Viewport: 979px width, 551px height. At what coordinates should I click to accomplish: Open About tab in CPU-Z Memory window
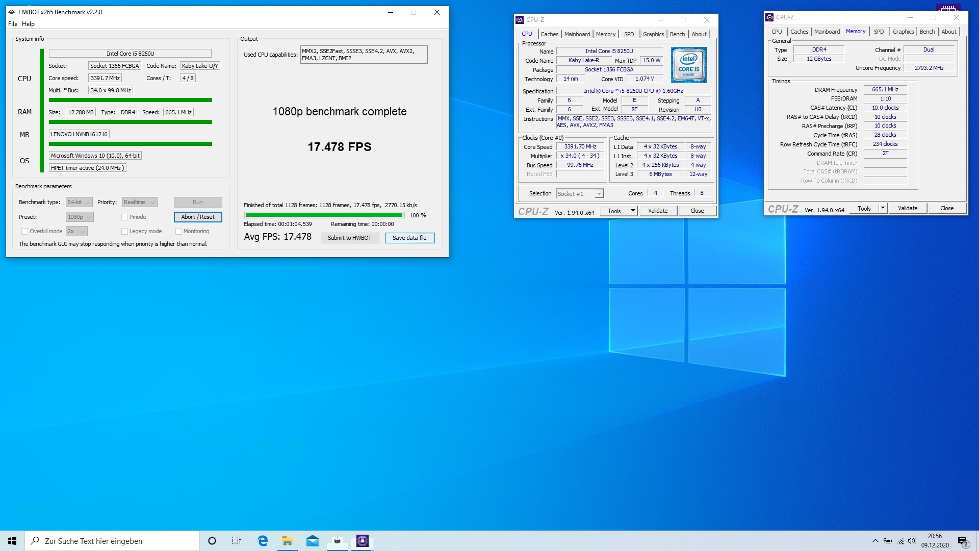coord(949,32)
